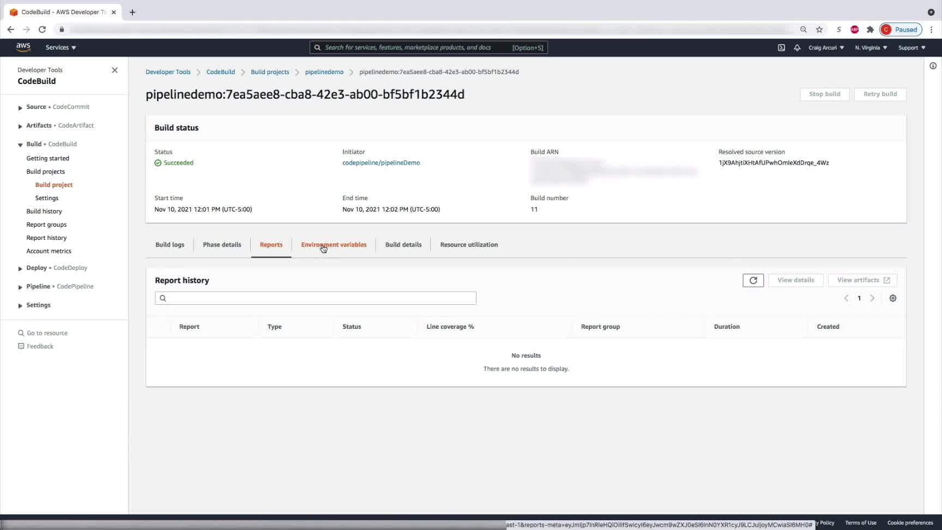Collapse the Build CodeBuild section
This screenshot has width=942, height=530.
click(20, 144)
